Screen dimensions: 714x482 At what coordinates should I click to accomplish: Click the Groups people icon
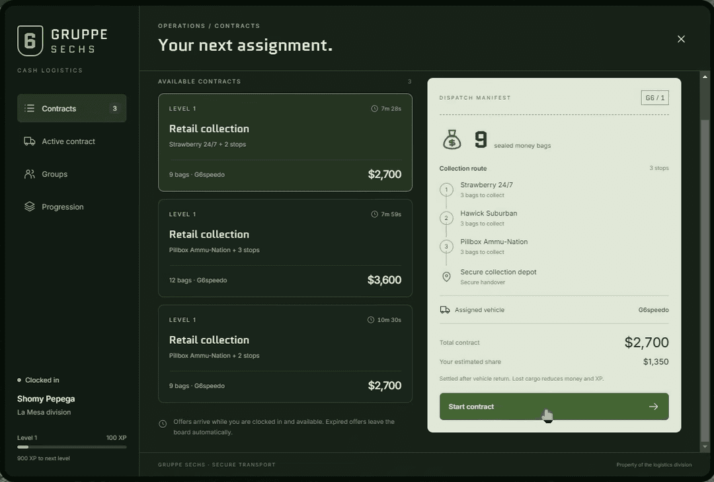coord(30,174)
